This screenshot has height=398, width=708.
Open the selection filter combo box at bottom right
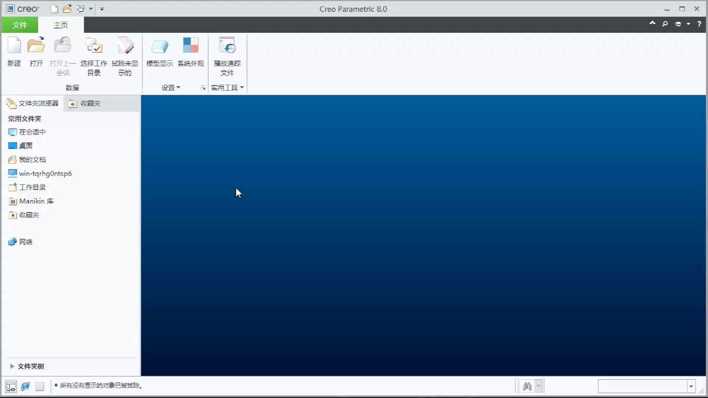point(691,386)
